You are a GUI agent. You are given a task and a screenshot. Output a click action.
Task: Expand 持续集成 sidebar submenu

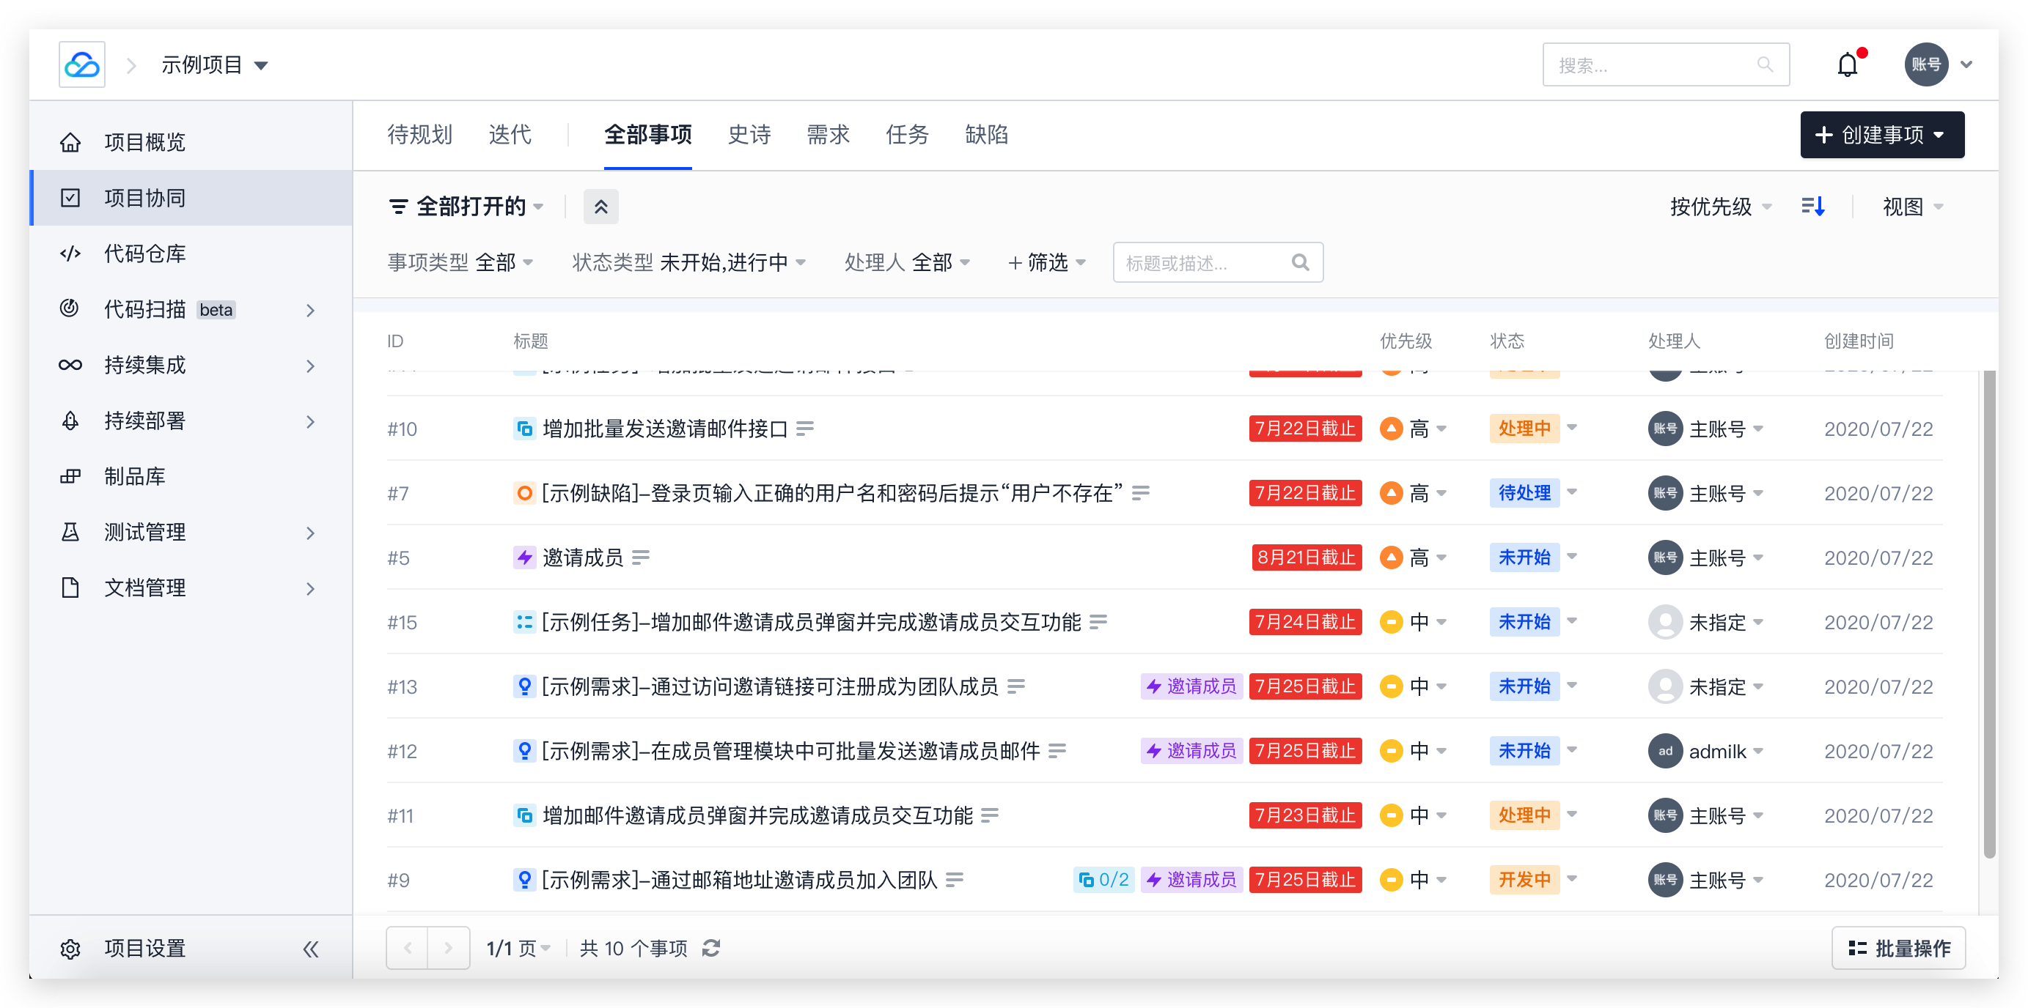310,366
